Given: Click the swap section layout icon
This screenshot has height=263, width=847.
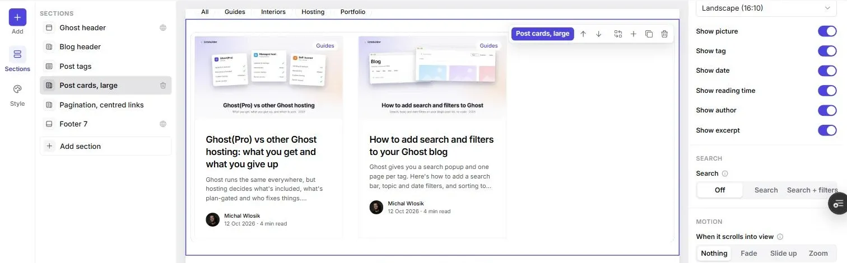Looking at the screenshot, I should pyautogui.click(x=618, y=34).
